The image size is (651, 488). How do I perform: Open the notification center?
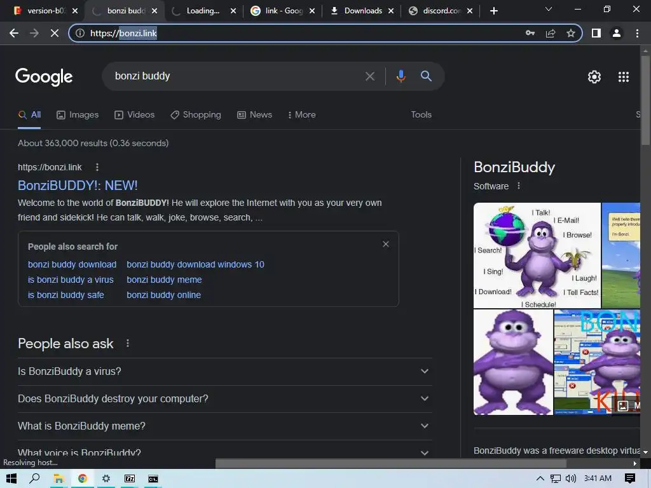[629, 478]
